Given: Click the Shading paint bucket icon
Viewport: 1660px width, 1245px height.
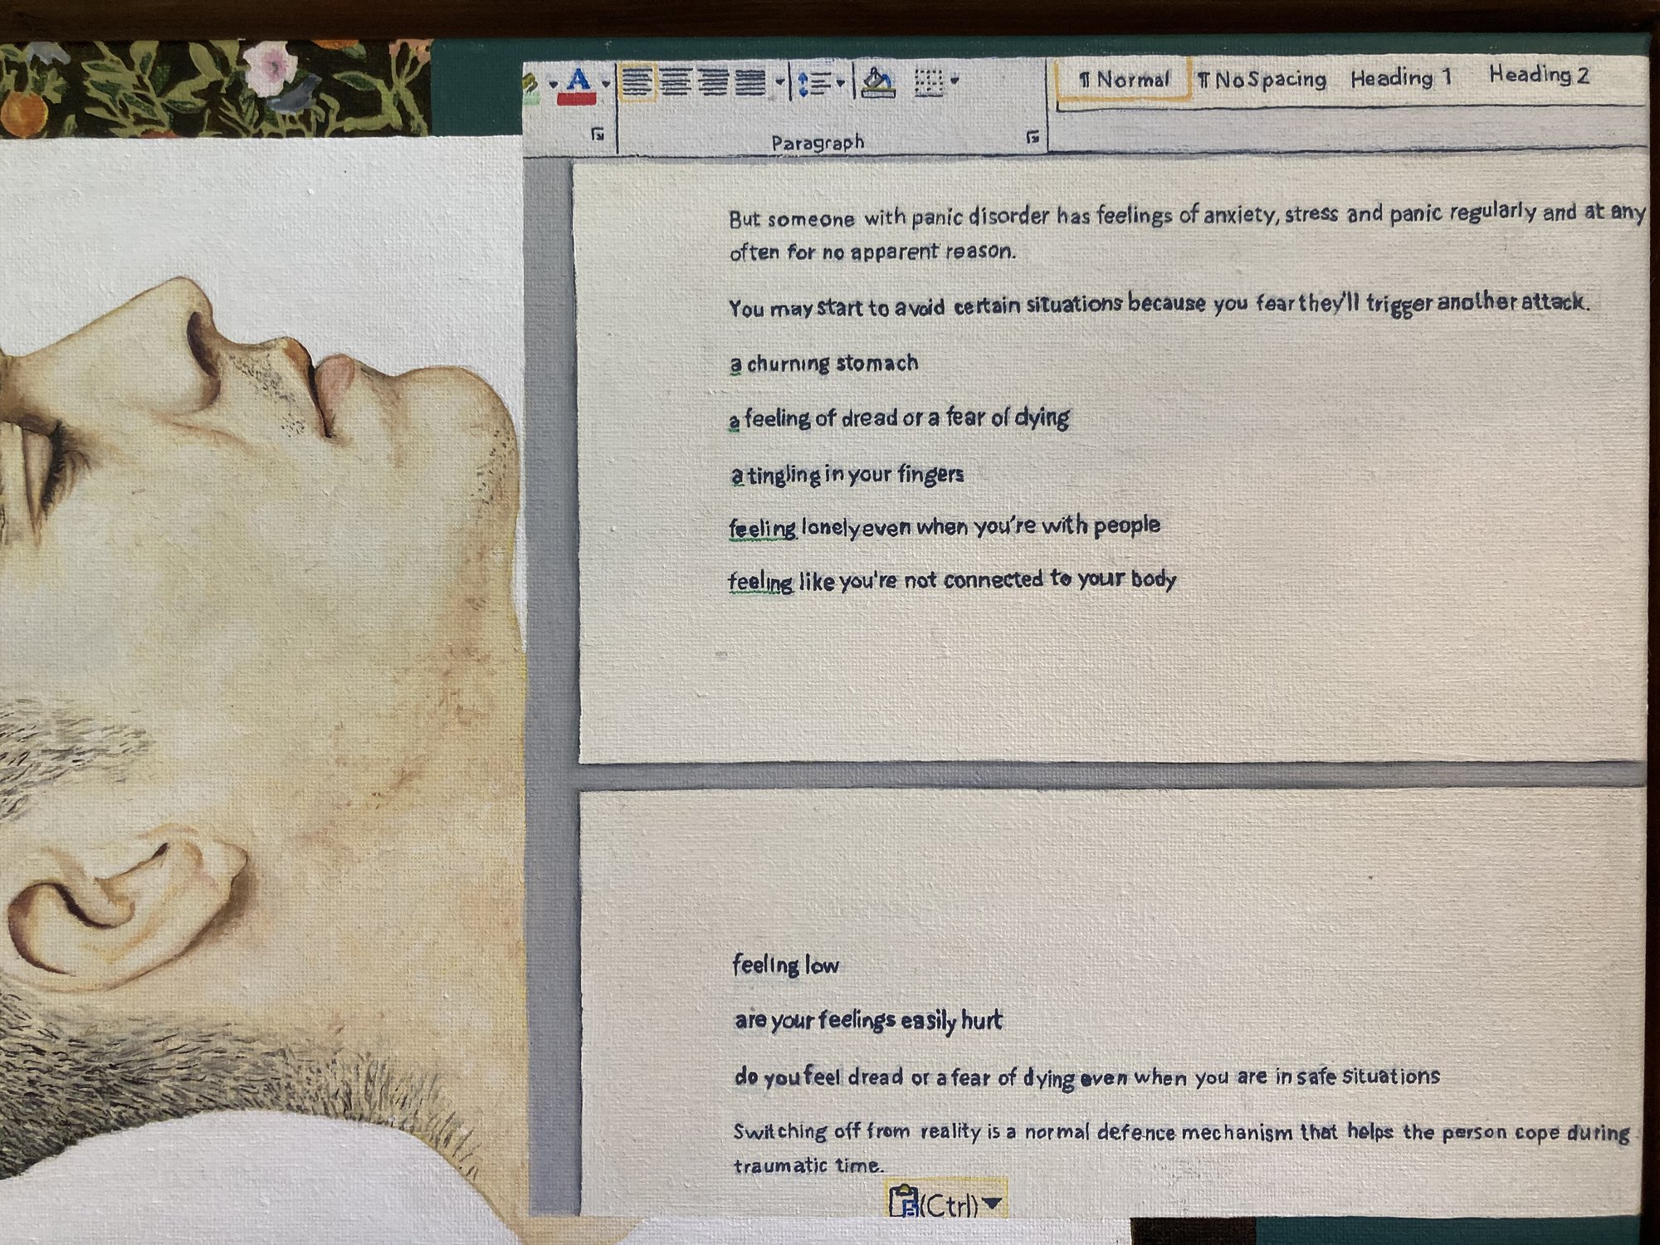Looking at the screenshot, I should tap(878, 83).
